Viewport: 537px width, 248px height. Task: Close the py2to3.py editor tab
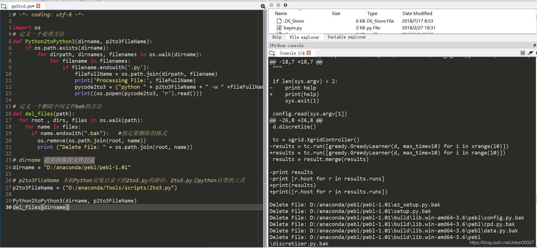click(x=38, y=6)
